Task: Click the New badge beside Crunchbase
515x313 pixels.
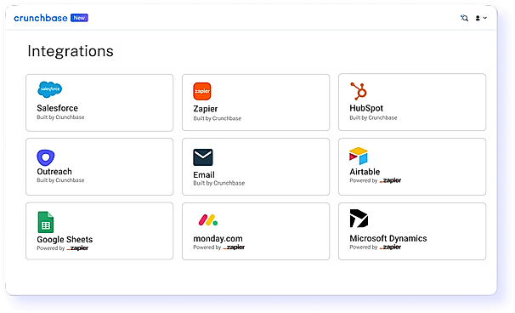Action: pyautogui.click(x=79, y=18)
